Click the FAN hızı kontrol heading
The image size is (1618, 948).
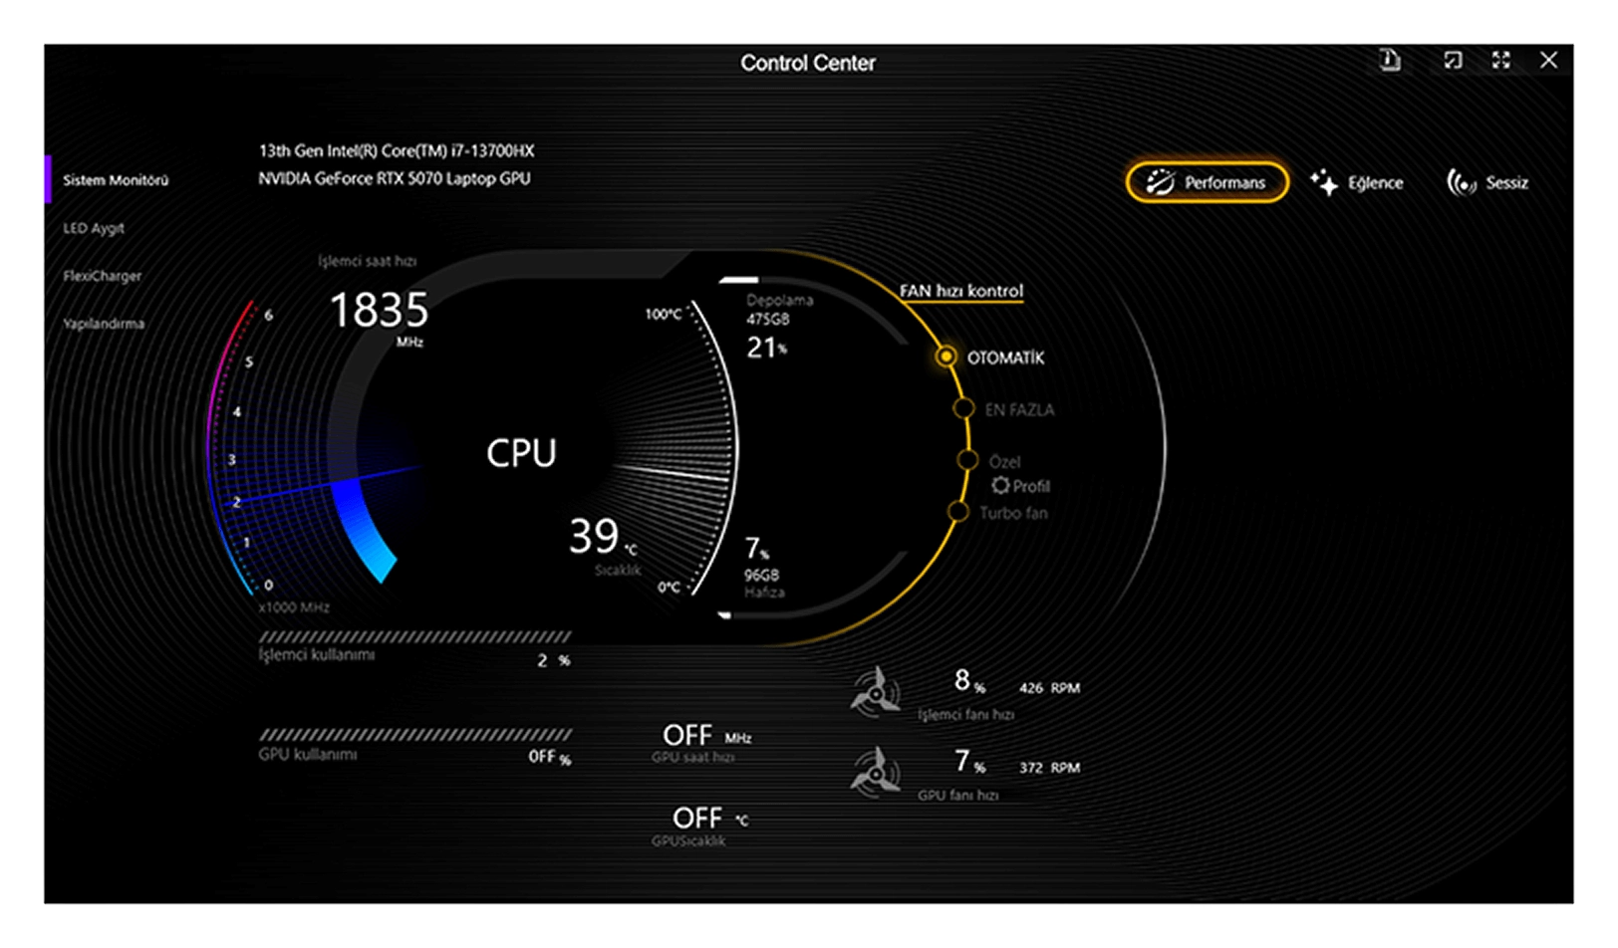[x=961, y=291]
